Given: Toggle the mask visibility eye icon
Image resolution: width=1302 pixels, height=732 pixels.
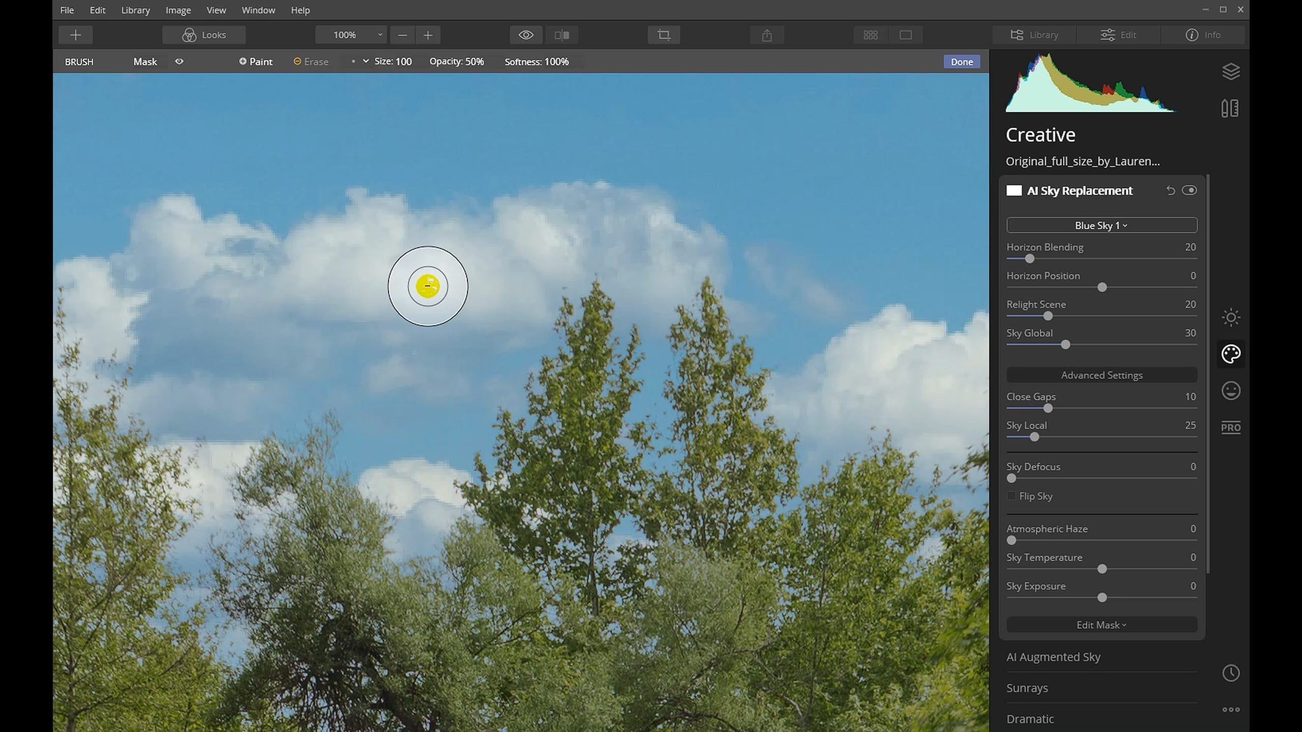Looking at the screenshot, I should click(x=179, y=61).
